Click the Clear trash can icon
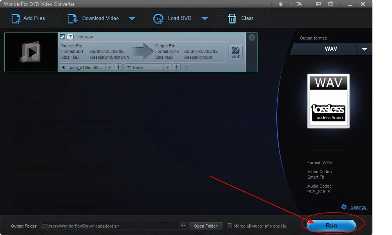This screenshot has height=235, width=392. click(x=232, y=18)
